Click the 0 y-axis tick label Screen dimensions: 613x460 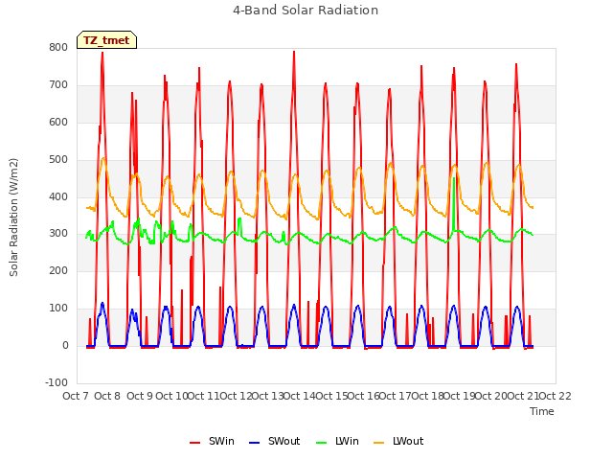pyautogui.click(x=65, y=345)
